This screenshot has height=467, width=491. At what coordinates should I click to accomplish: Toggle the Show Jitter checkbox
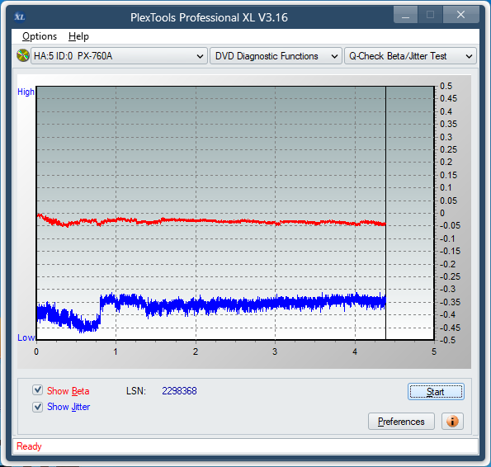coord(38,407)
